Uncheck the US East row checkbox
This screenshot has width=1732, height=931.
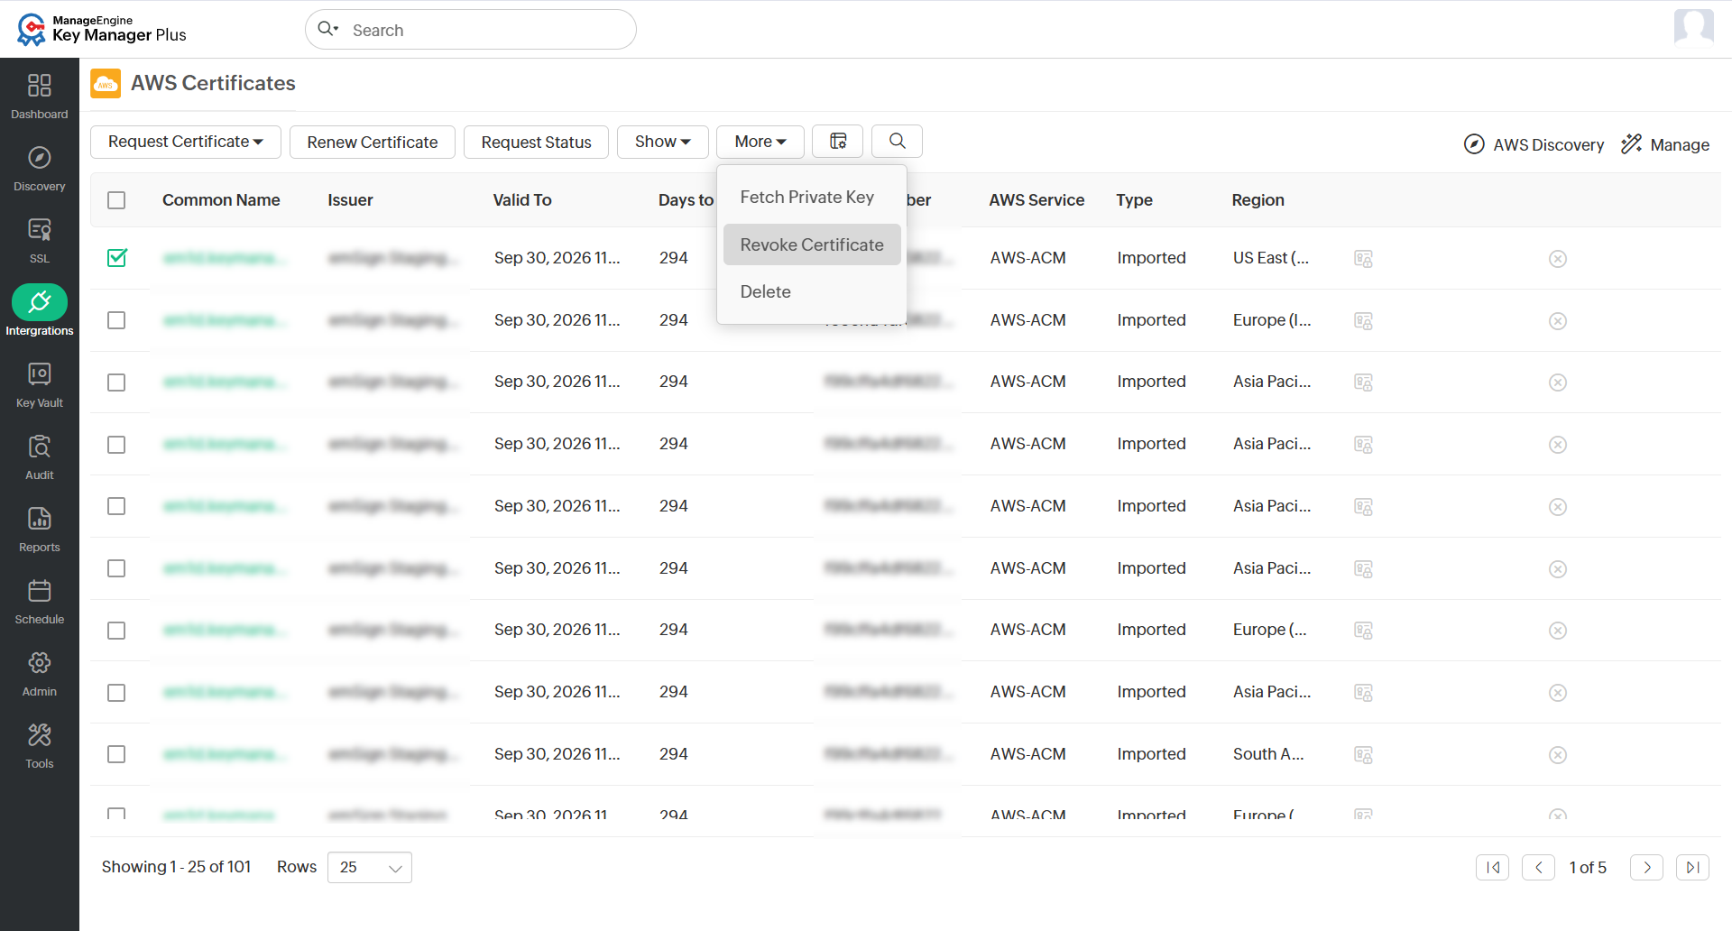(x=116, y=258)
